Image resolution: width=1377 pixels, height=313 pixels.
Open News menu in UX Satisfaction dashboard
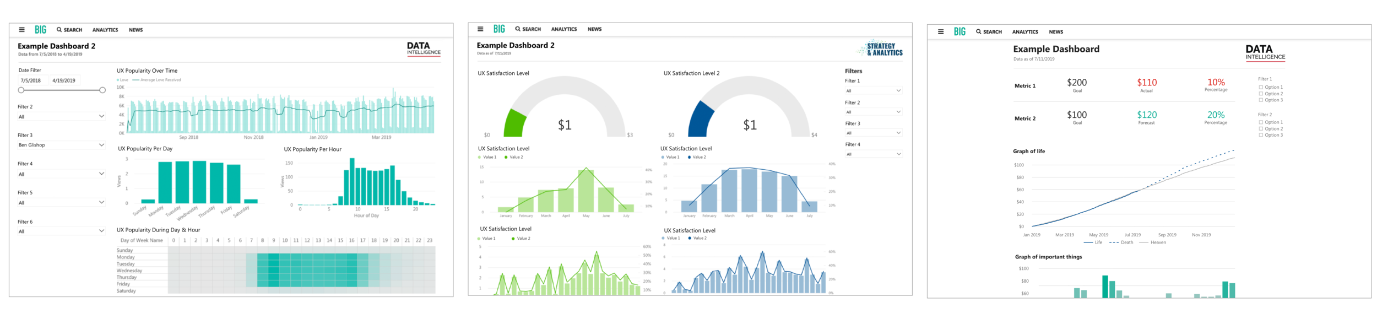[595, 29]
